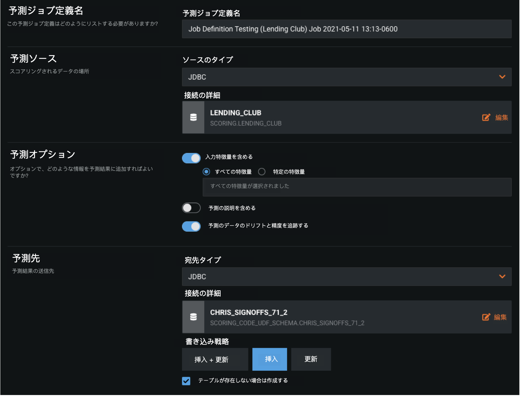Click the source type dropdown chevron arrow
This screenshot has height=396, width=520.
502,77
